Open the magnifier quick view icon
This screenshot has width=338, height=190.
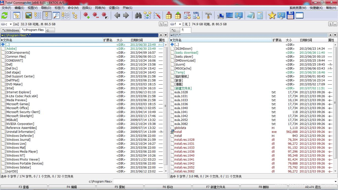pyautogui.click(x=56, y=16)
